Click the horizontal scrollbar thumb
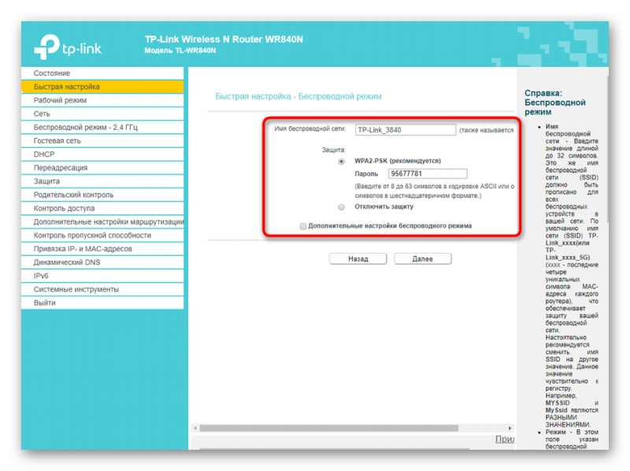The height and width of the screenshot is (471, 630). [x=329, y=428]
